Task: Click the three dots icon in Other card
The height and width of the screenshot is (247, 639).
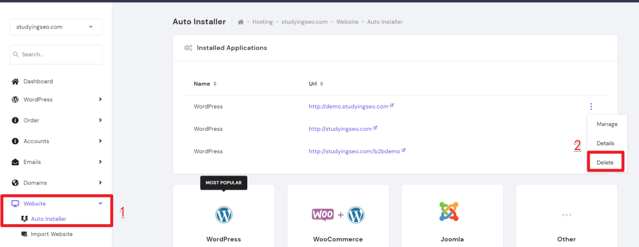Action: [566, 215]
